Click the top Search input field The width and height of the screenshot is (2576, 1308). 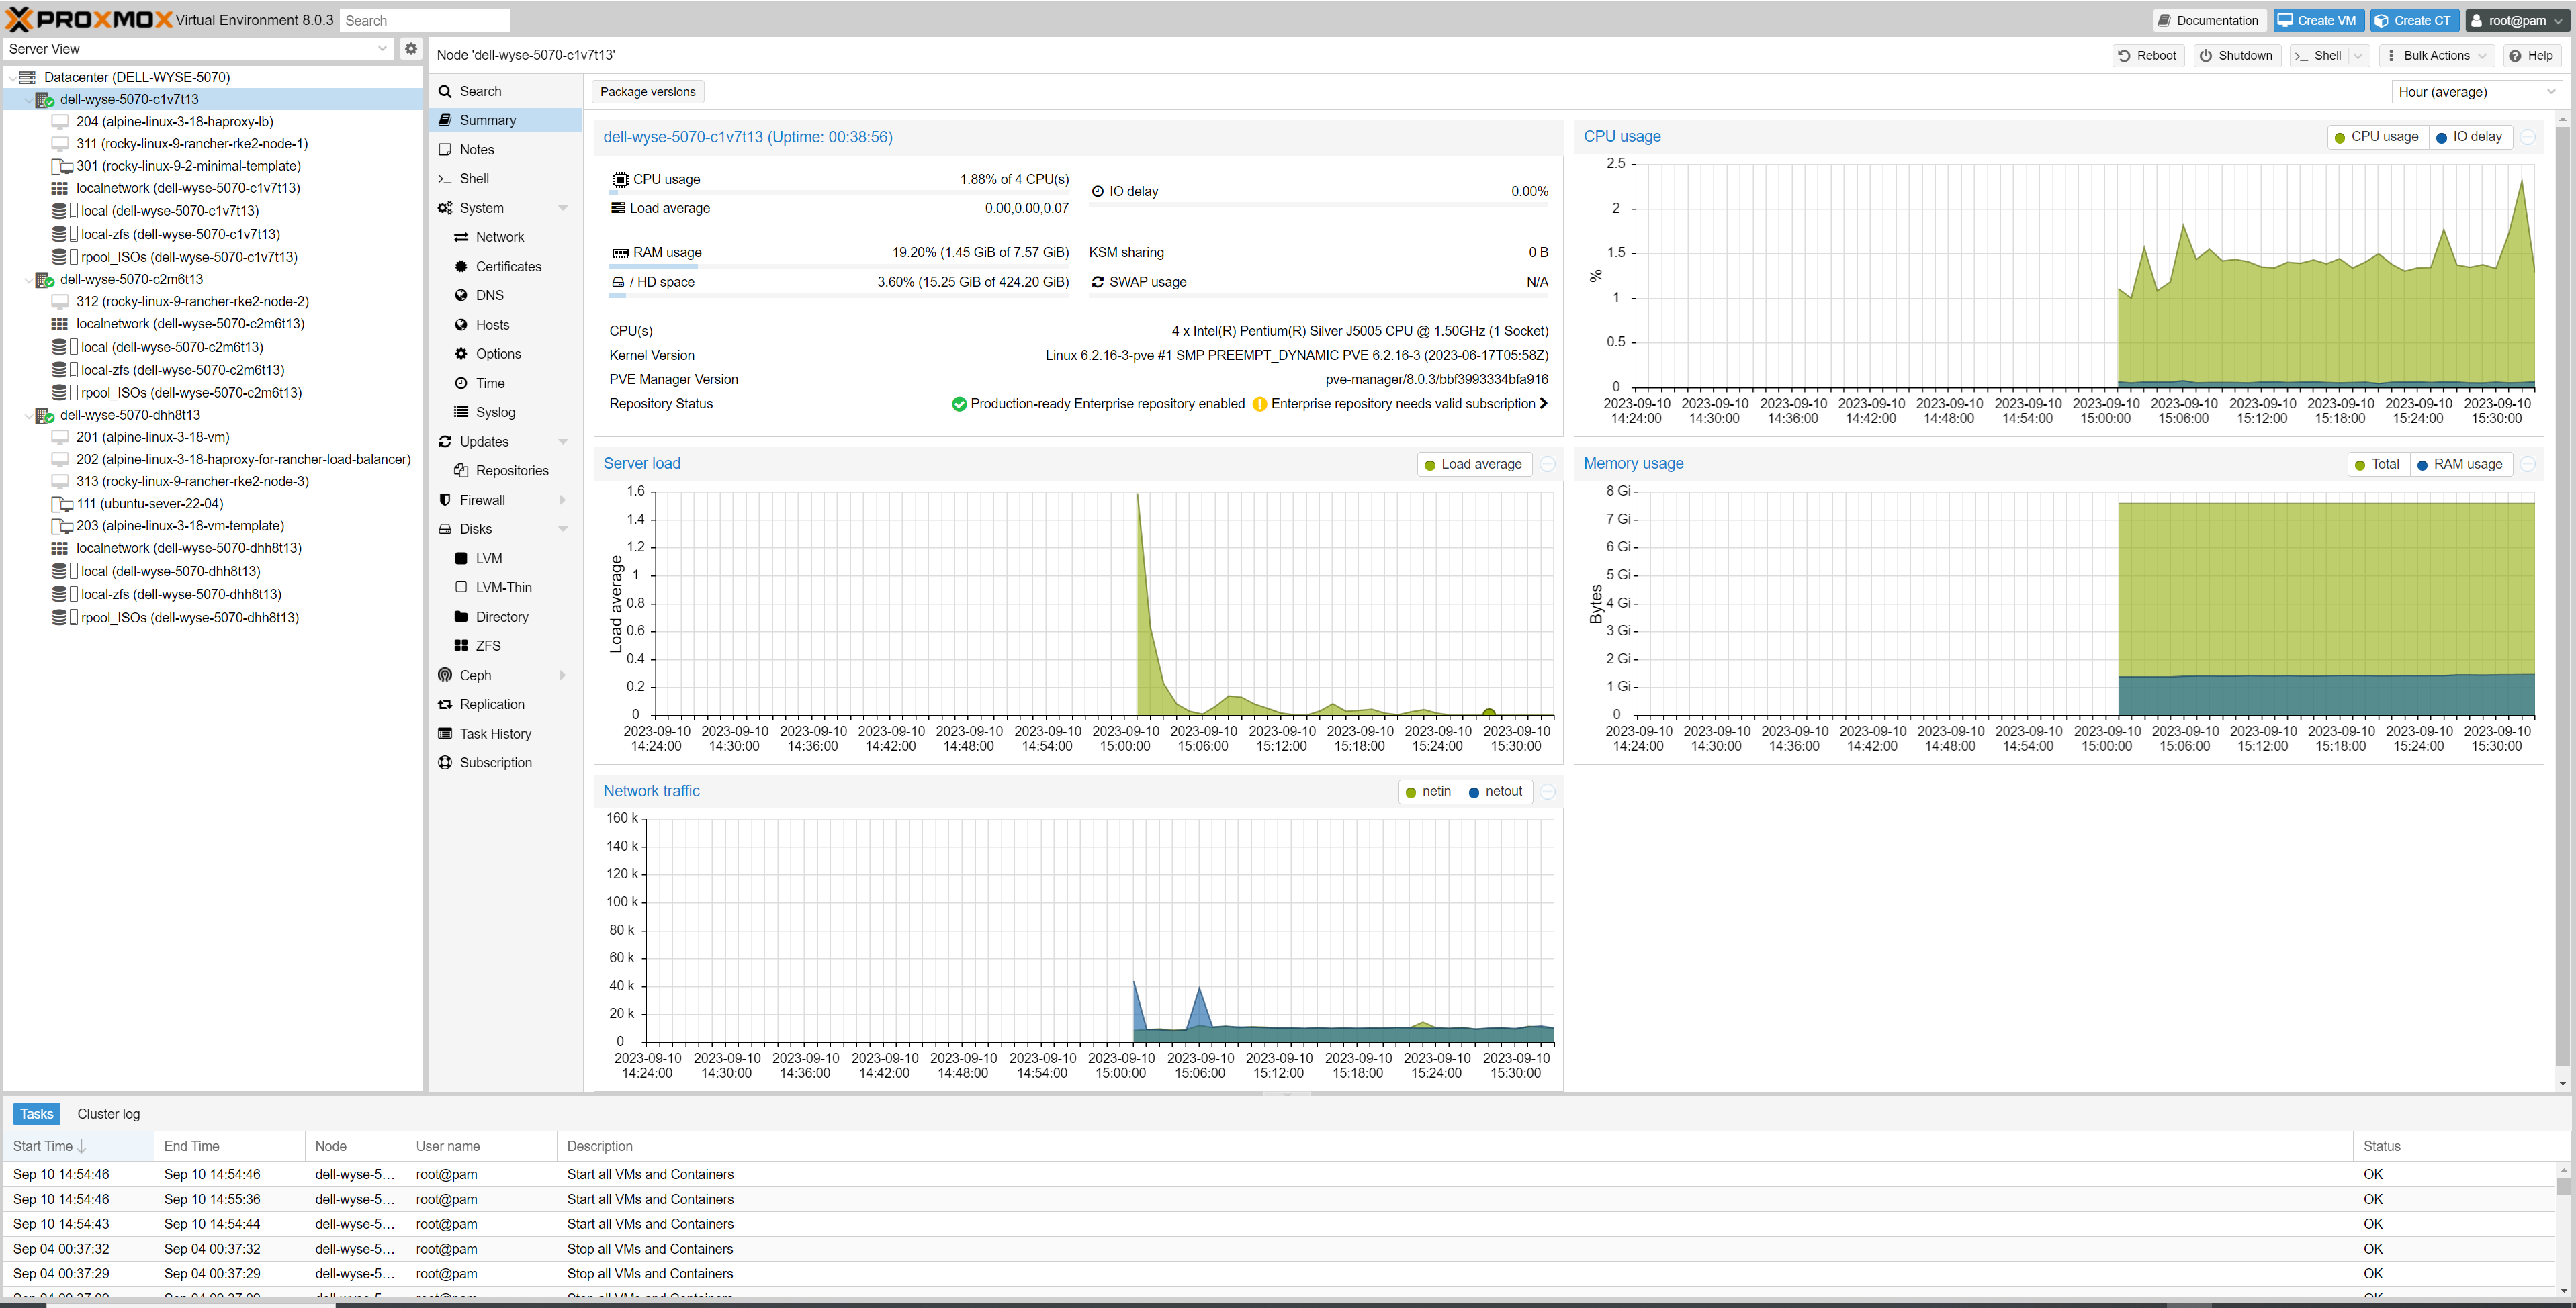point(424,20)
